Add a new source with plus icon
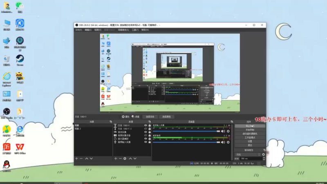This screenshot has height=184, width=327. tap(116, 159)
